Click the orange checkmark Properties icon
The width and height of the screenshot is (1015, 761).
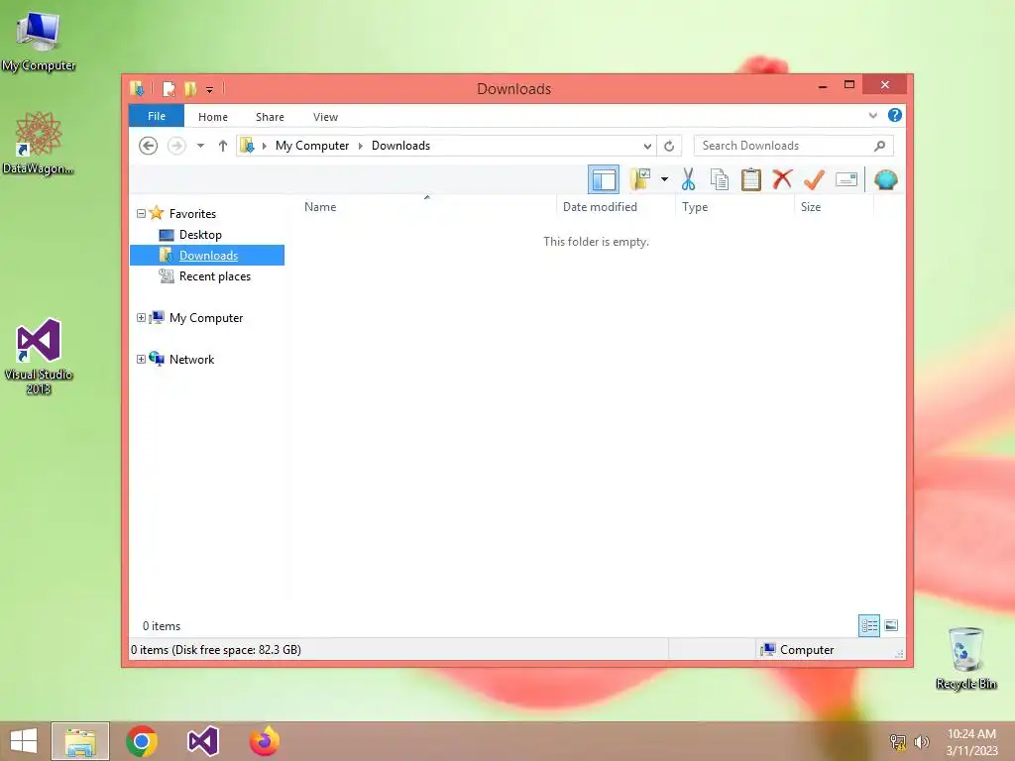(814, 179)
